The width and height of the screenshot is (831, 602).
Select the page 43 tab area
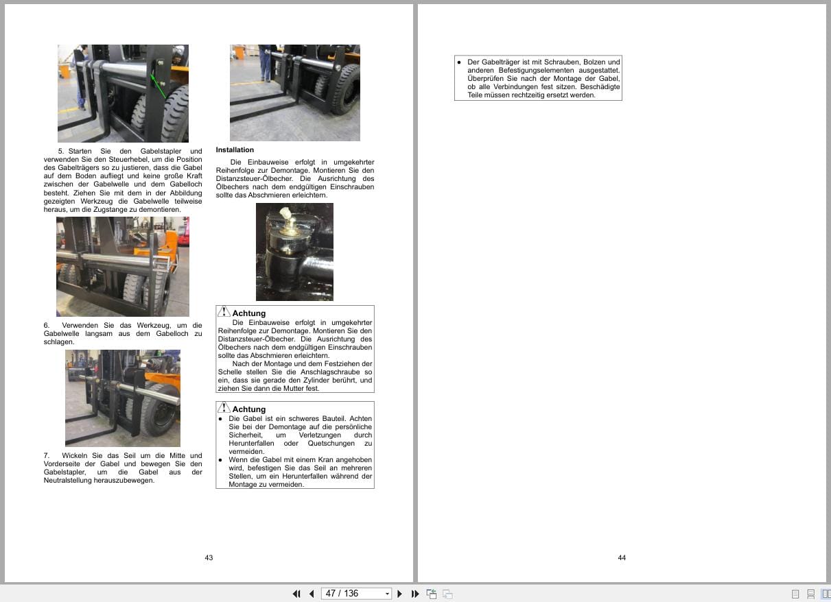208,557
